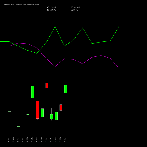Click the 20 Feb date axis label

[x=13, y=140]
